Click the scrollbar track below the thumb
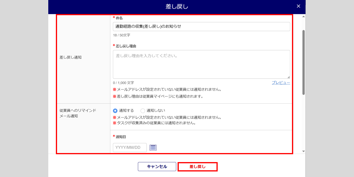Screen dimensions: 354x177 pos(303,123)
